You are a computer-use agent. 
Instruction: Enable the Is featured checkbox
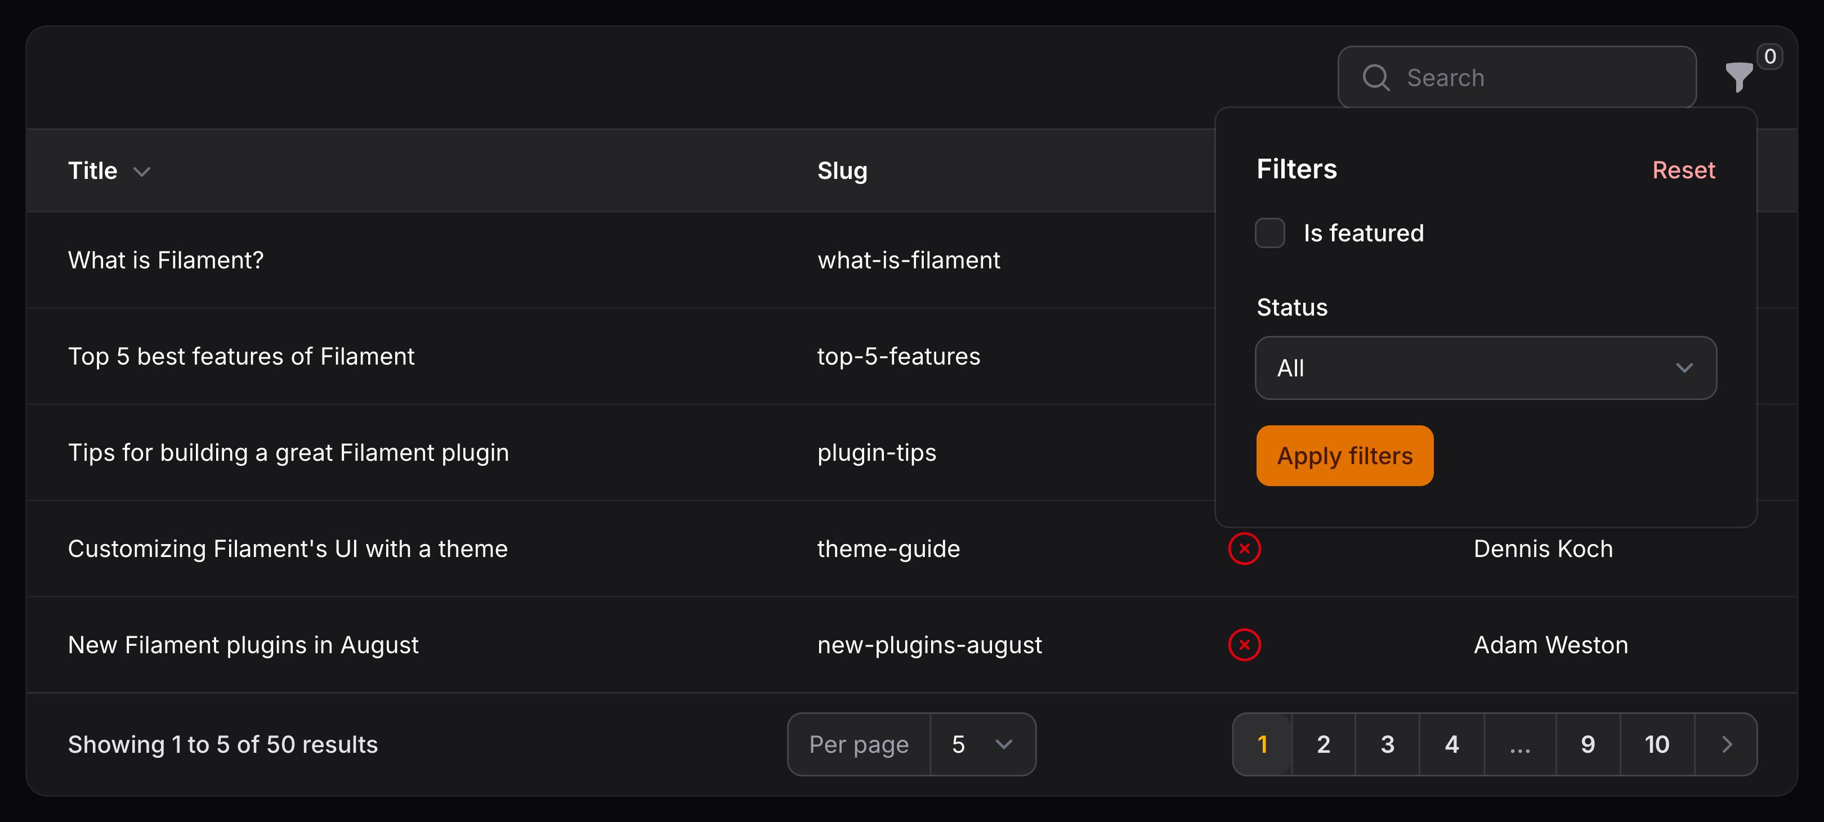pyautogui.click(x=1269, y=233)
